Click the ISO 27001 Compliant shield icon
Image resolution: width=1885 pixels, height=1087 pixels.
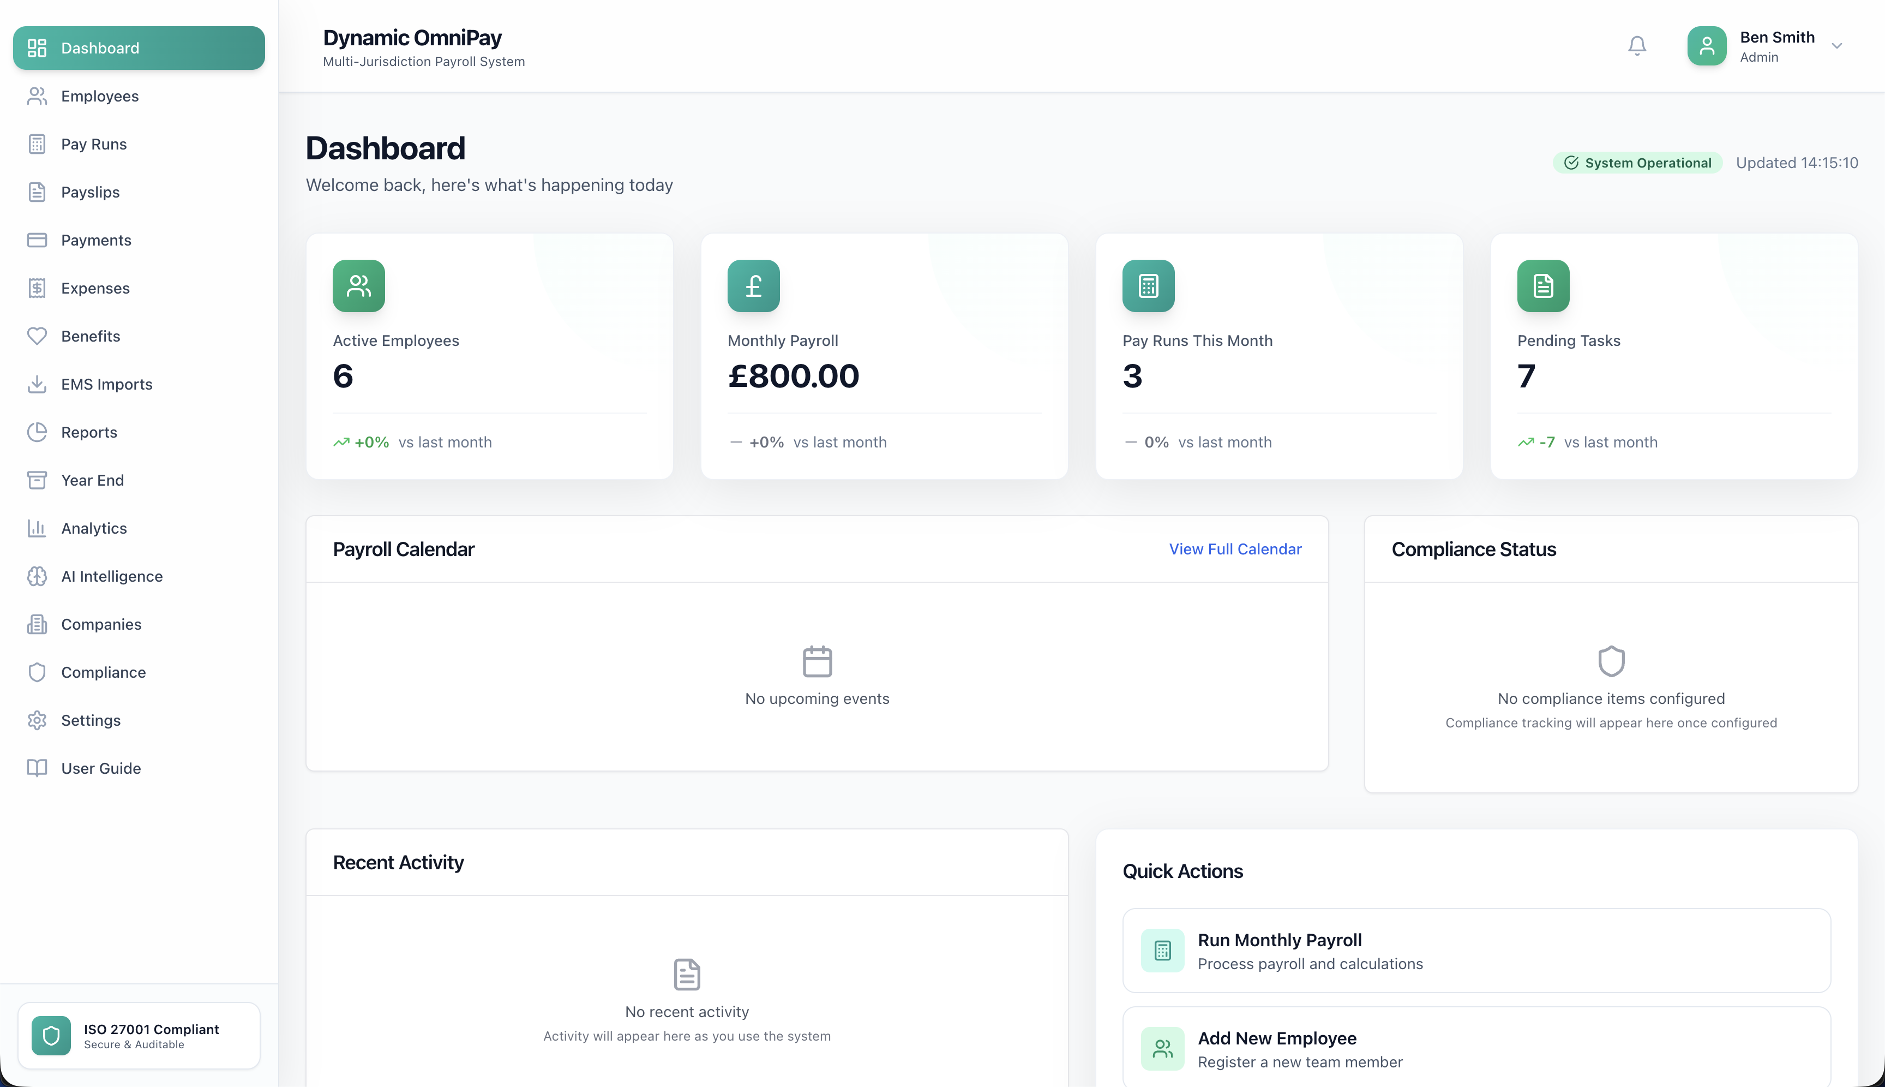click(51, 1036)
